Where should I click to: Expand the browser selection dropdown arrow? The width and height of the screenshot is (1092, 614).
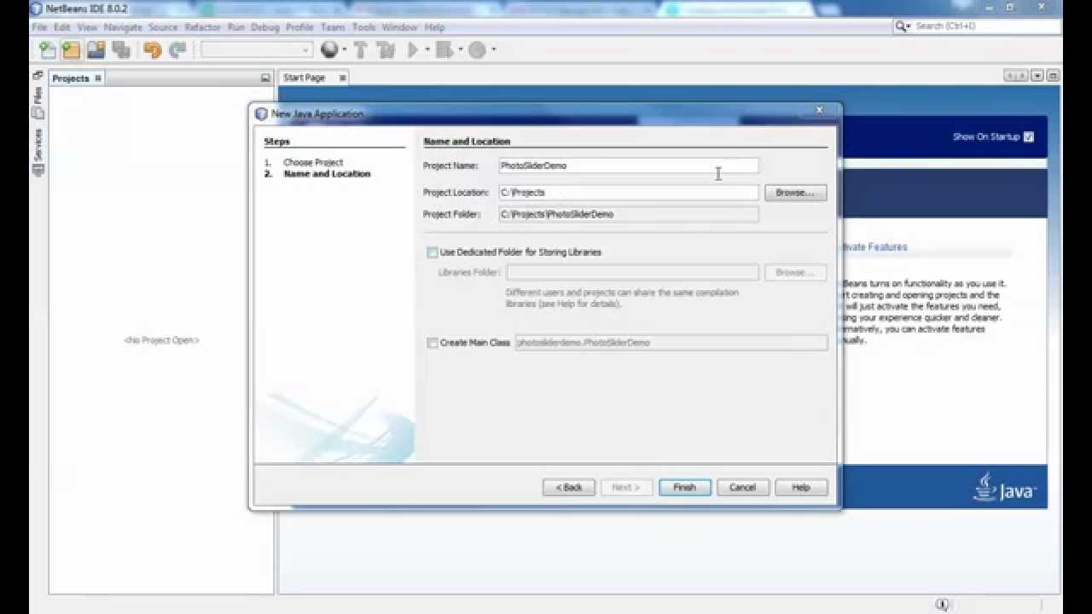point(344,50)
